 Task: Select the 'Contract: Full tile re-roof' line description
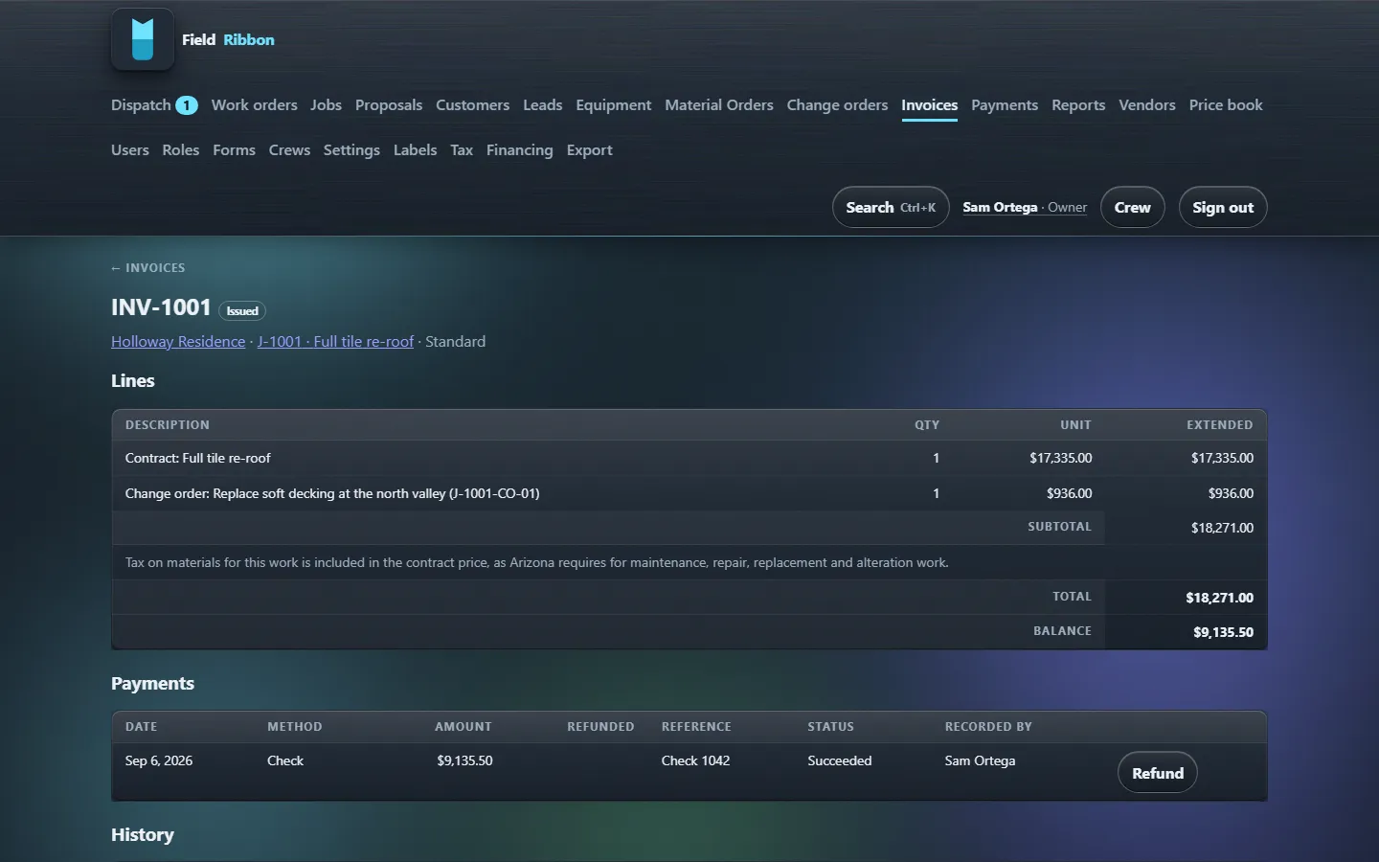click(x=198, y=459)
